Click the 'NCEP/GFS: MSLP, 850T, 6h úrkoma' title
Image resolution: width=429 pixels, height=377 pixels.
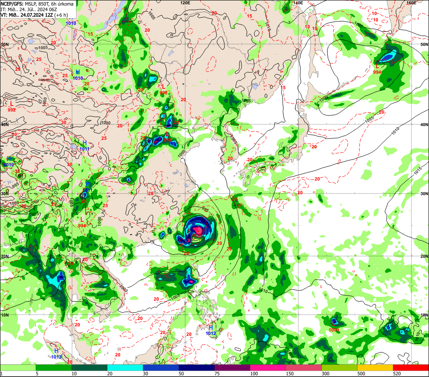tap(37, 4)
